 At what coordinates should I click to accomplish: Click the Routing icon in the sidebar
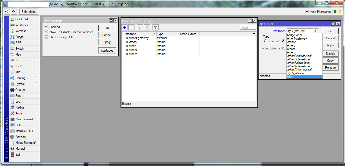coord(12,78)
